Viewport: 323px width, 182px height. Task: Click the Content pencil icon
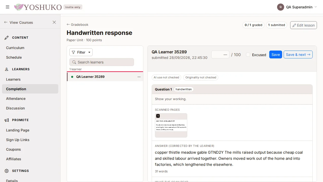pyautogui.click(x=7, y=38)
